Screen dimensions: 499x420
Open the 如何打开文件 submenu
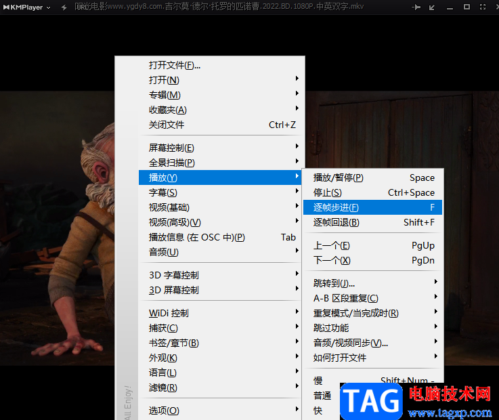click(372, 358)
